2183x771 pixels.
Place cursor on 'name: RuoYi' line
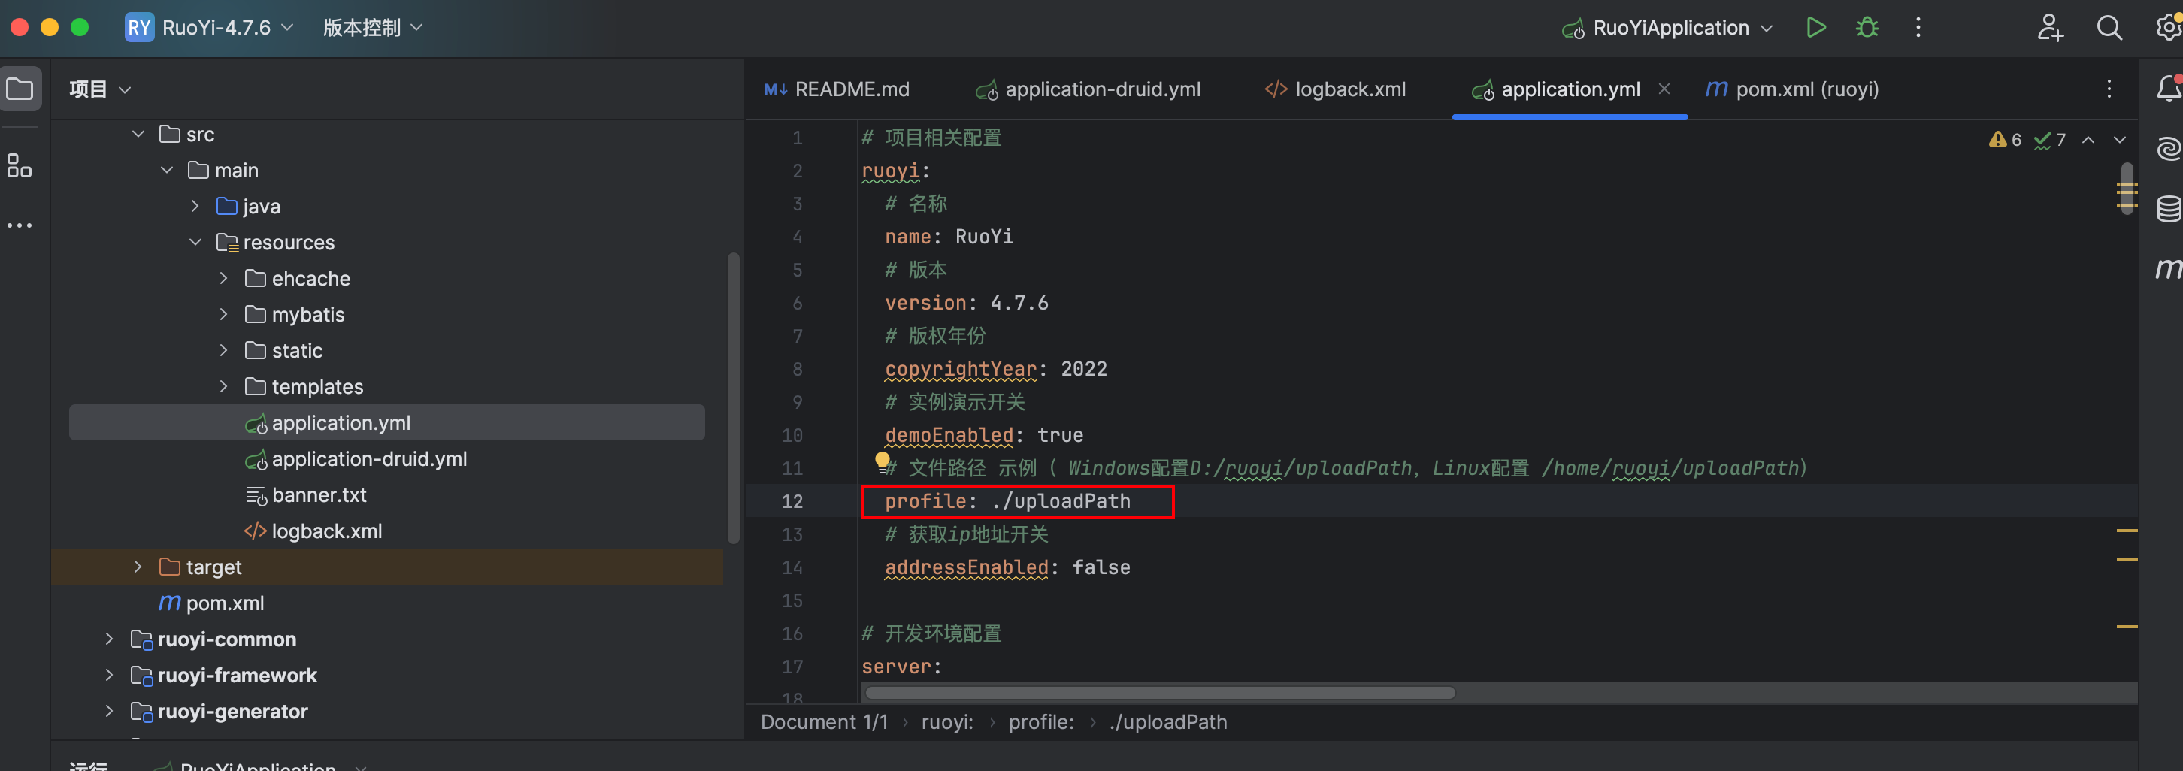coord(948,237)
